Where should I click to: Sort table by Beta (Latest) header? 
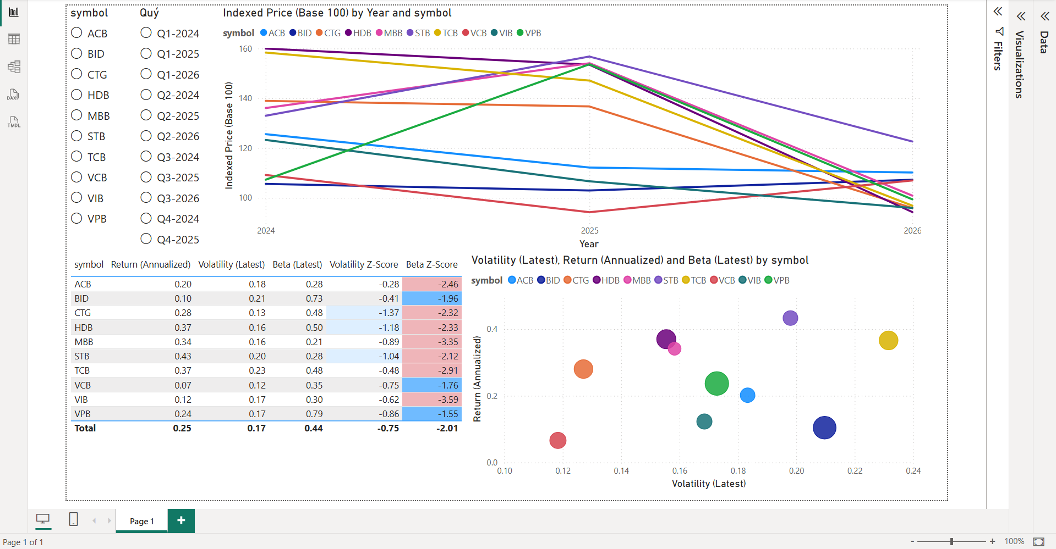[297, 264]
